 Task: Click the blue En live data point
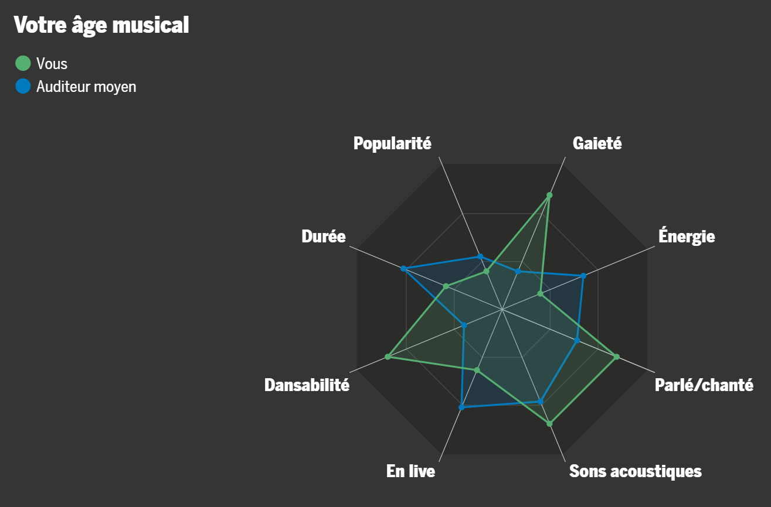coord(461,407)
